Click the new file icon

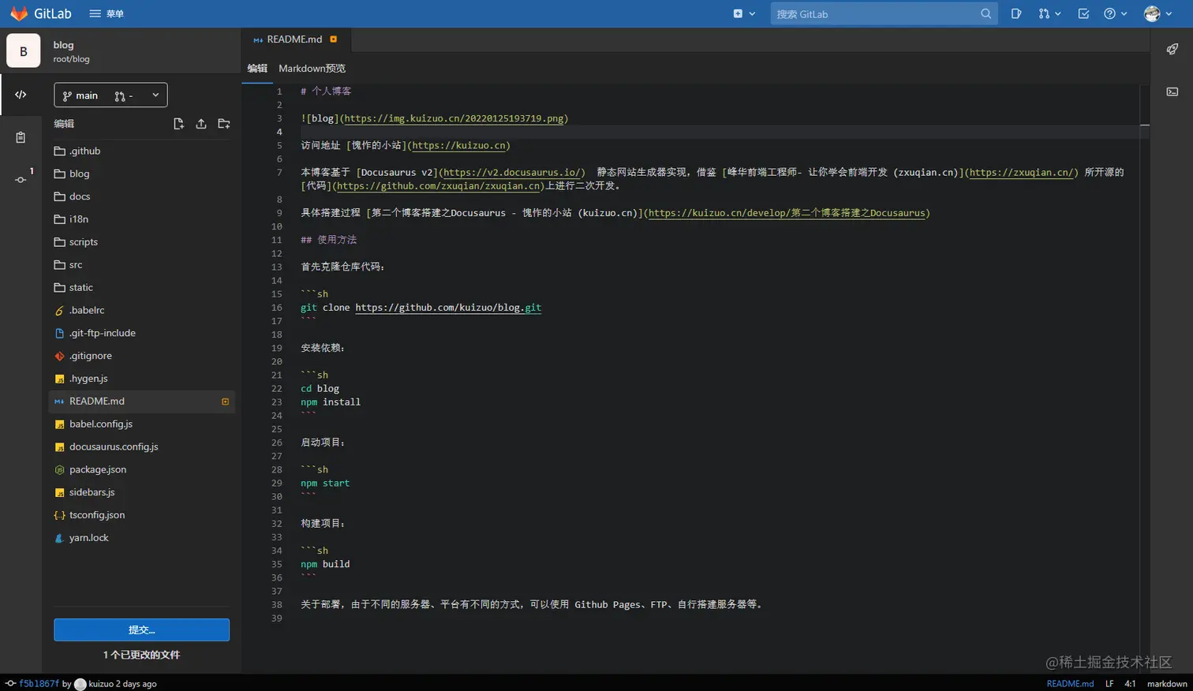[178, 124]
